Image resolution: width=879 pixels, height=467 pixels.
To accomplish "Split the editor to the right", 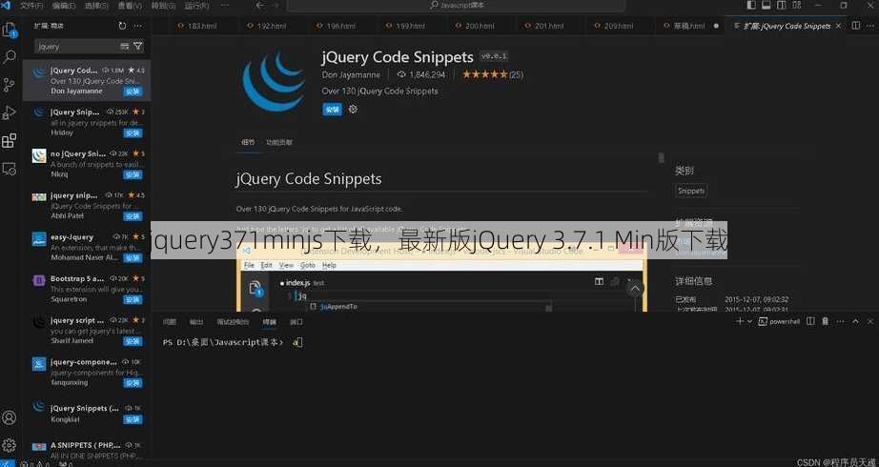I will [855, 26].
